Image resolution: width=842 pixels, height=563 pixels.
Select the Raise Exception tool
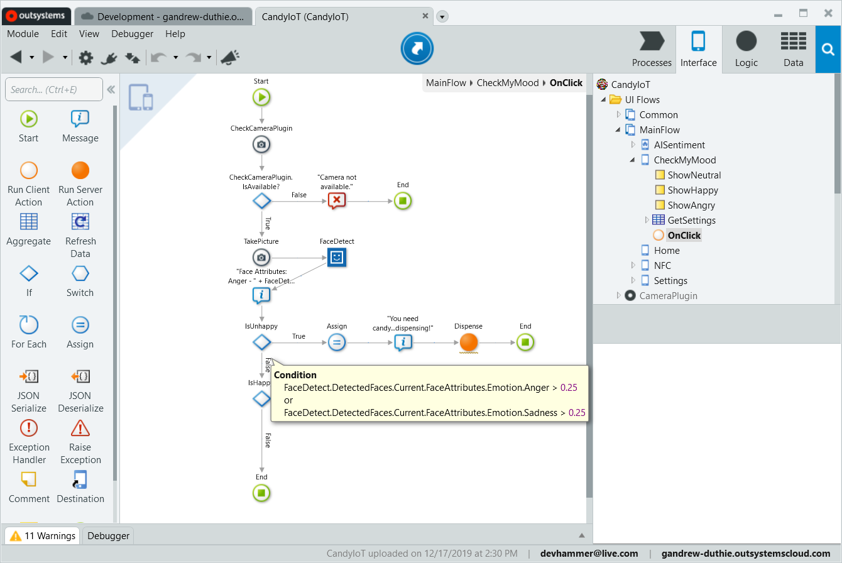click(x=80, y=442)
